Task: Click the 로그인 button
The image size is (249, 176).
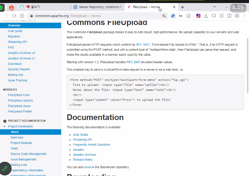Action: click(238, 7)
